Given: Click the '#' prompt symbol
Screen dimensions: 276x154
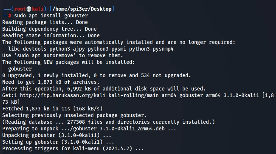Looking at the screenshot, I should click(x=10, y=16).
